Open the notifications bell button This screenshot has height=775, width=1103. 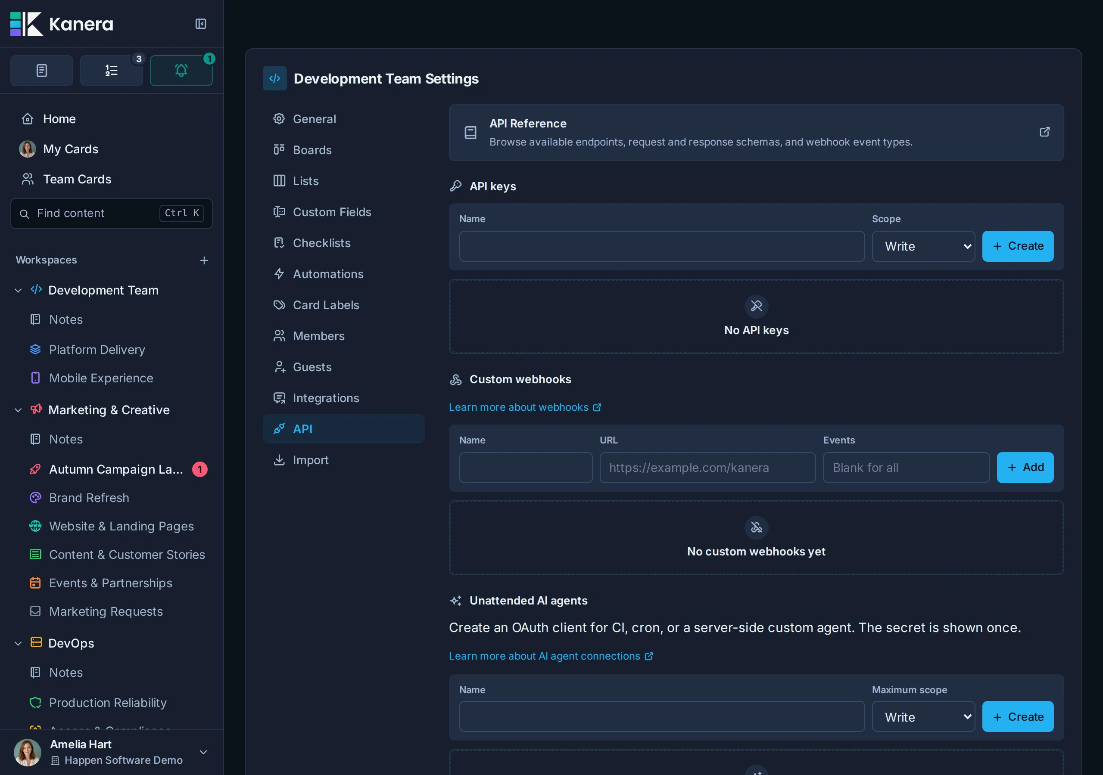181,71
